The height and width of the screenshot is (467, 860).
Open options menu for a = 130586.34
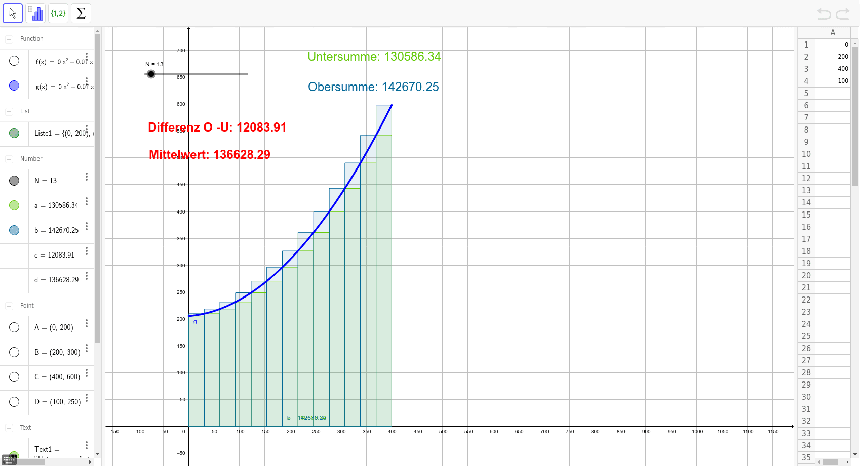pyautogui.click(x=87, y=201)
